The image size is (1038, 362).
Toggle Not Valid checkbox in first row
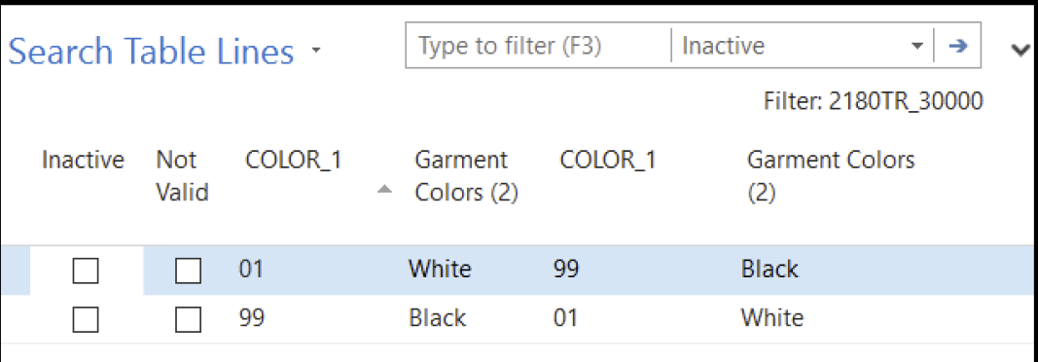(188, 271)
